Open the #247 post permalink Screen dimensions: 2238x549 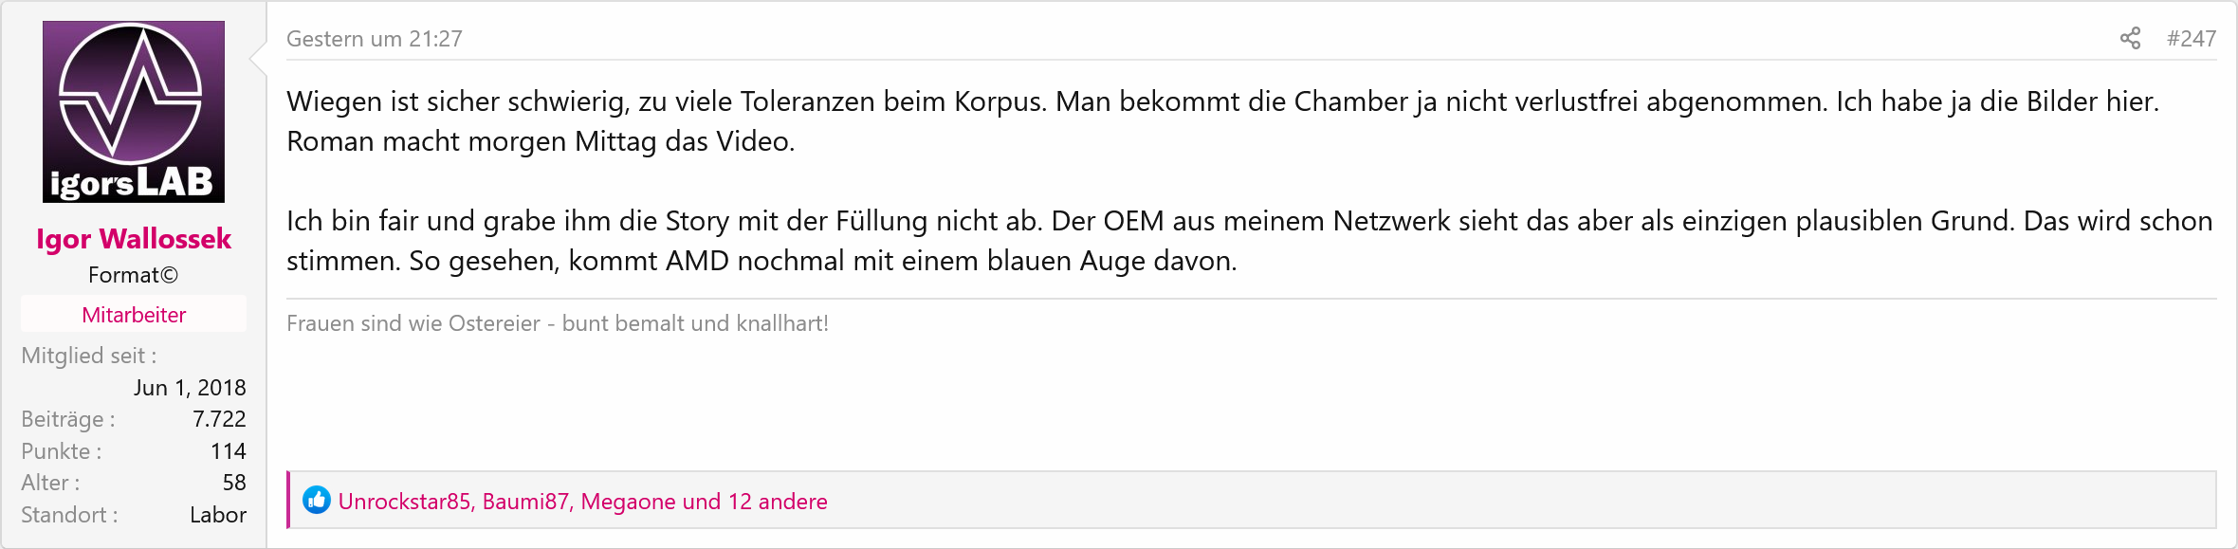click(x=2191, y=39)
